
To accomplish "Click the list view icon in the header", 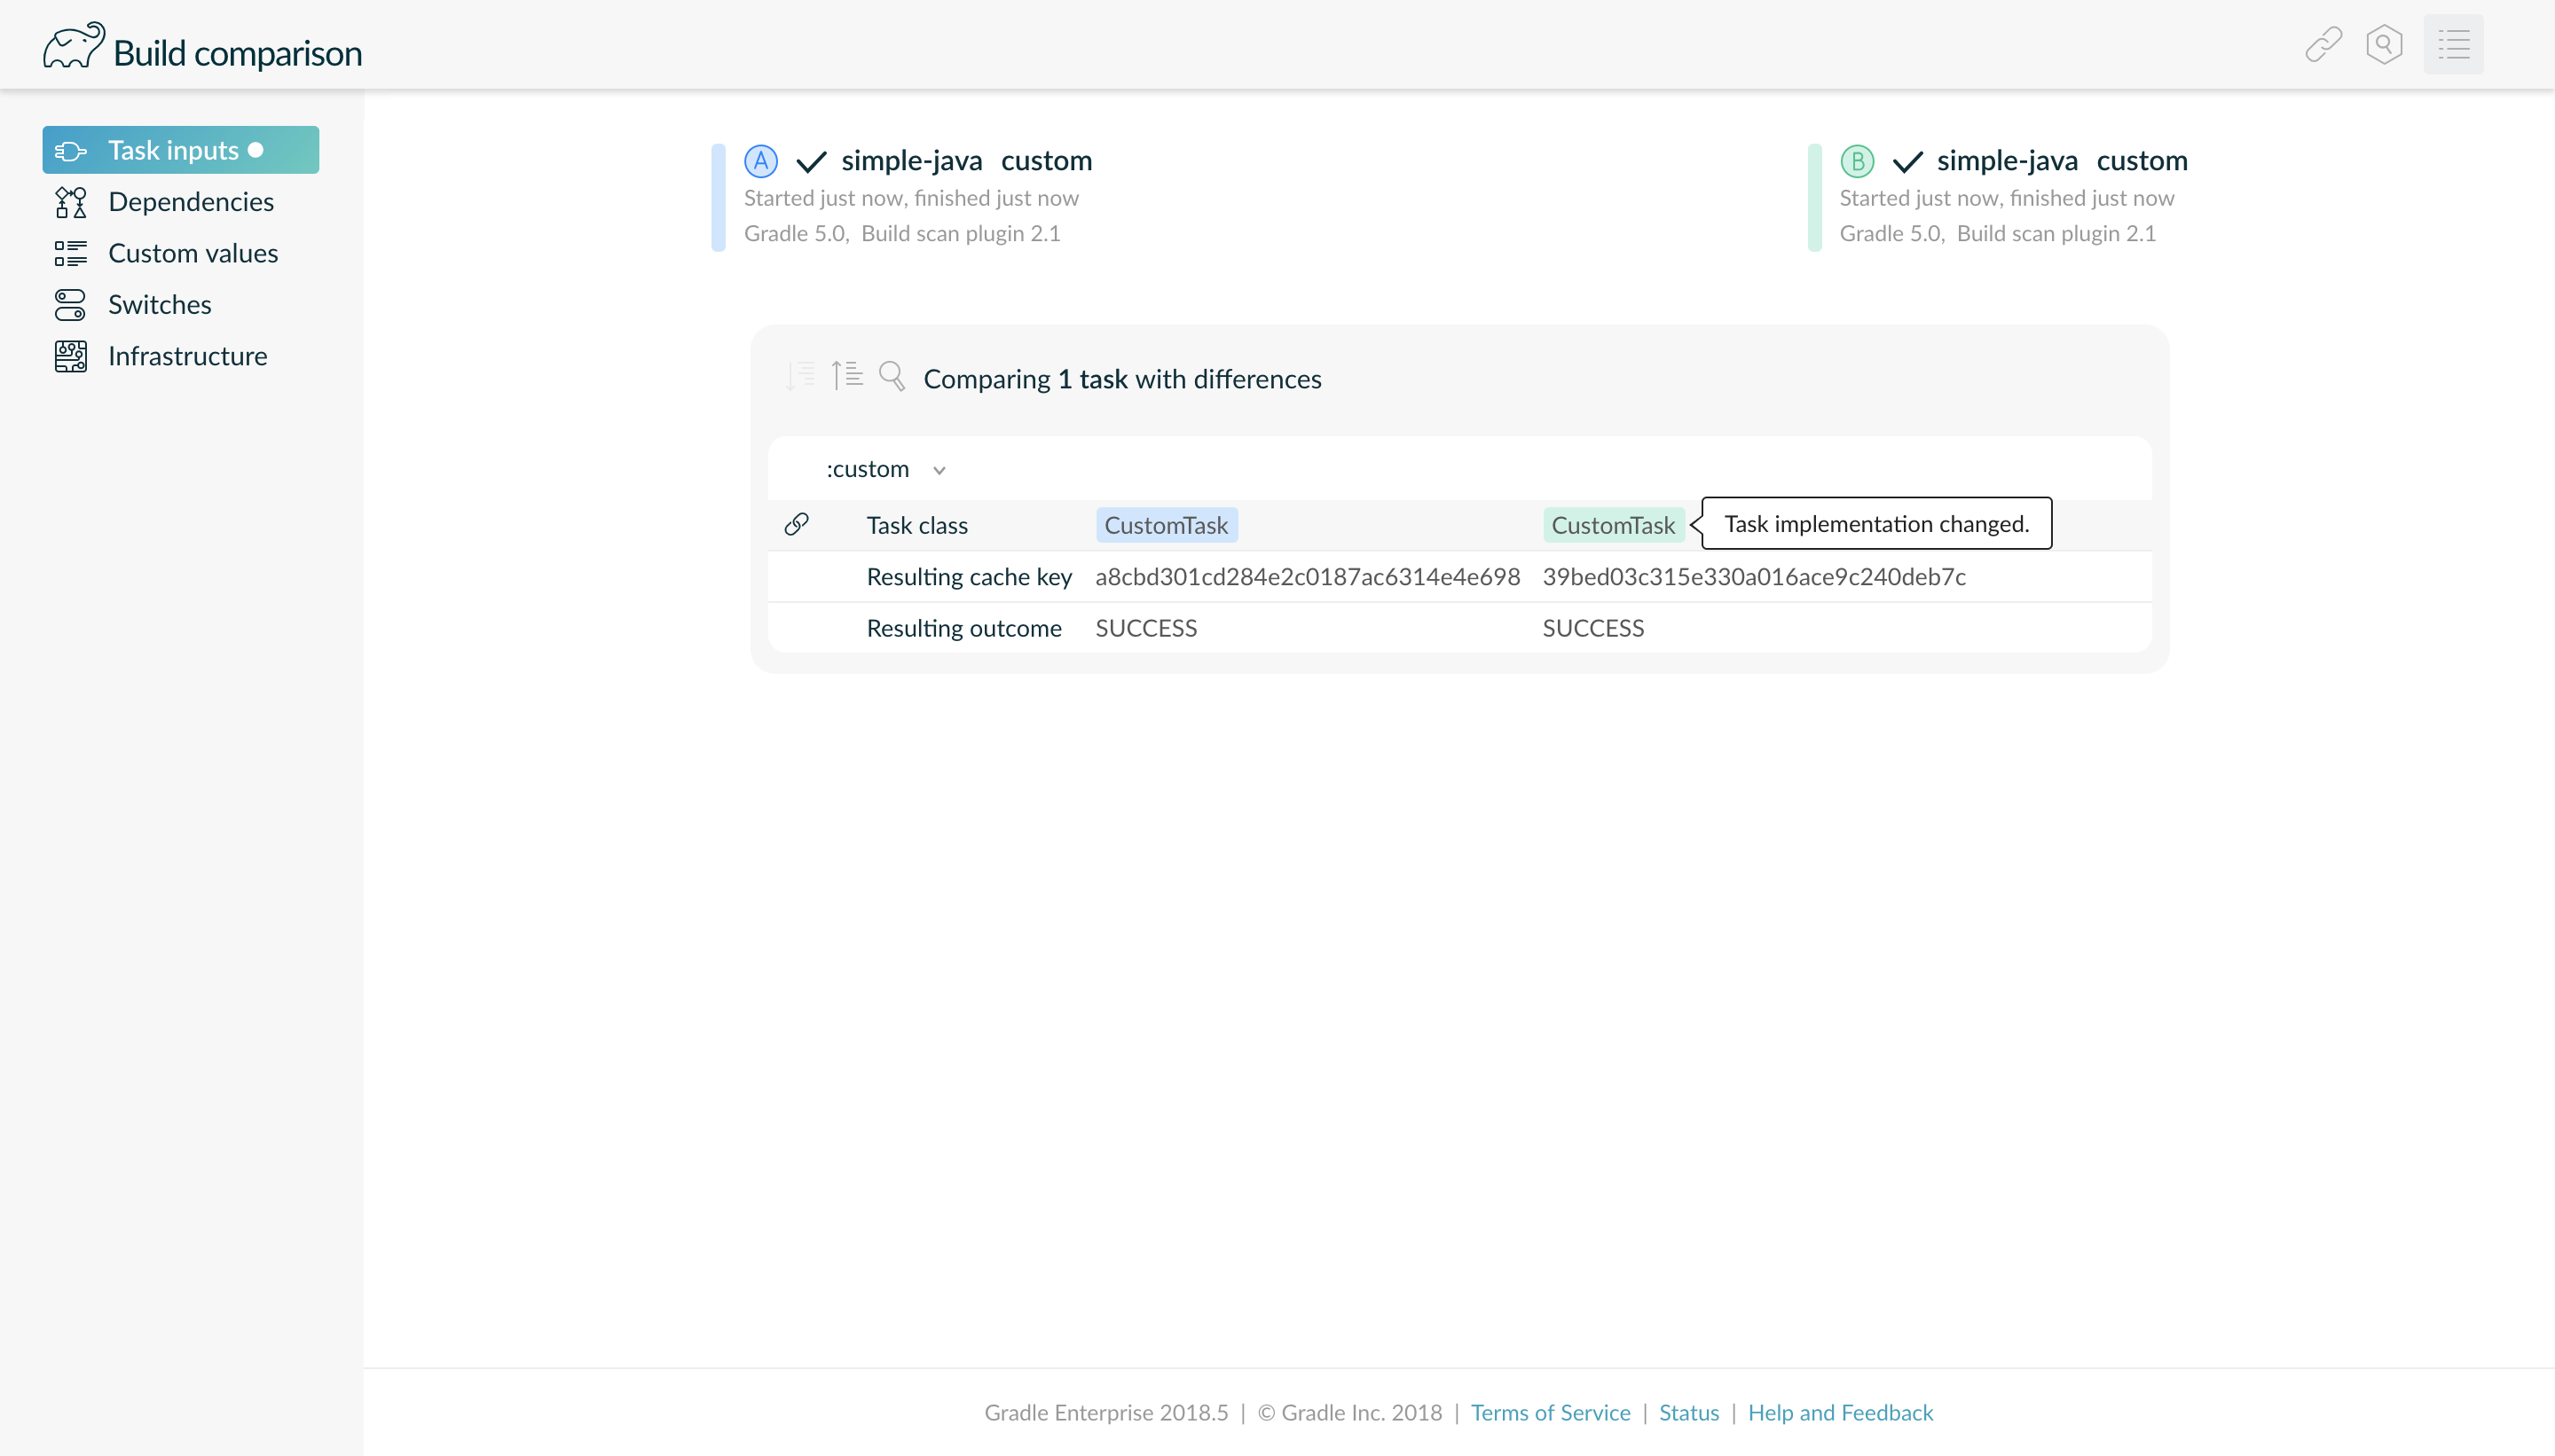I will [x=2455, y=44].
